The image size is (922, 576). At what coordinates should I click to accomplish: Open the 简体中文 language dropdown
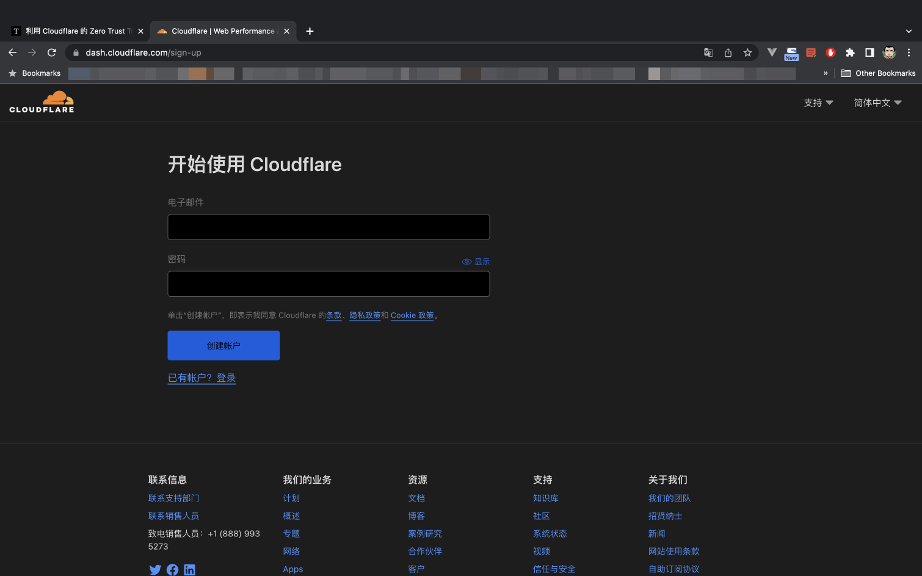(877, 103)
